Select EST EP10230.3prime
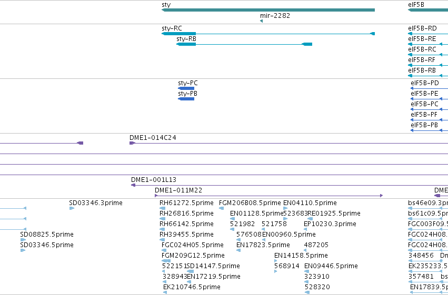The image size is (448, 295). coord(330,224)
